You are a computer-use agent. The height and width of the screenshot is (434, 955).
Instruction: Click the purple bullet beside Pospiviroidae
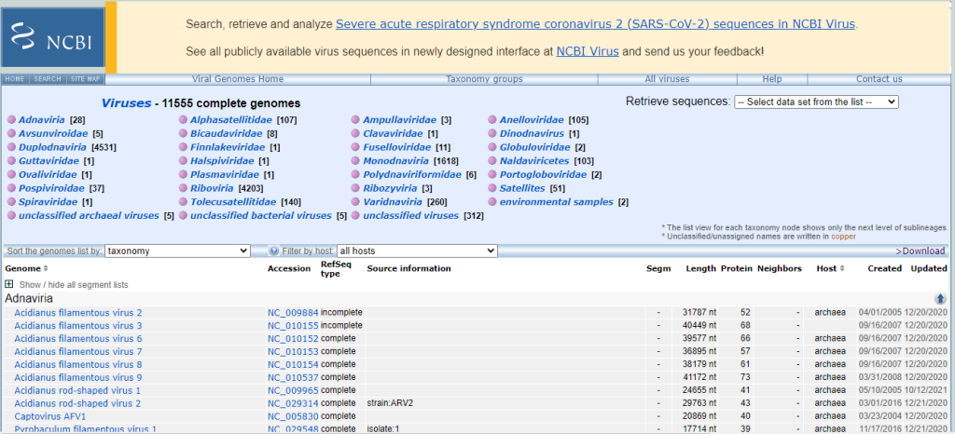click(11, 188)
